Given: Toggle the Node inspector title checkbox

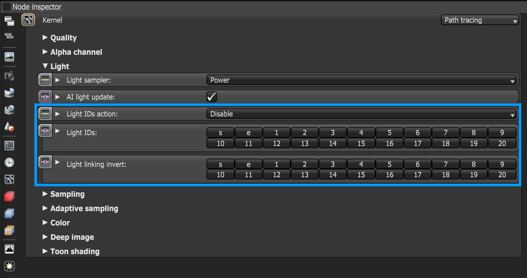Looking at the screenshot, I should pyautogui.click(x=7, y=7).
